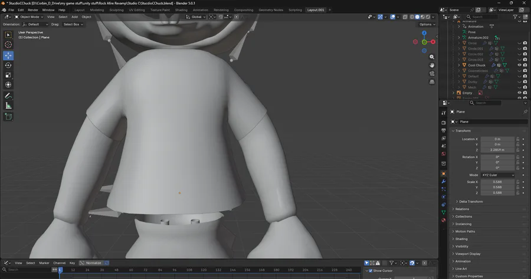Open the Output properties tab

[444, 130]
